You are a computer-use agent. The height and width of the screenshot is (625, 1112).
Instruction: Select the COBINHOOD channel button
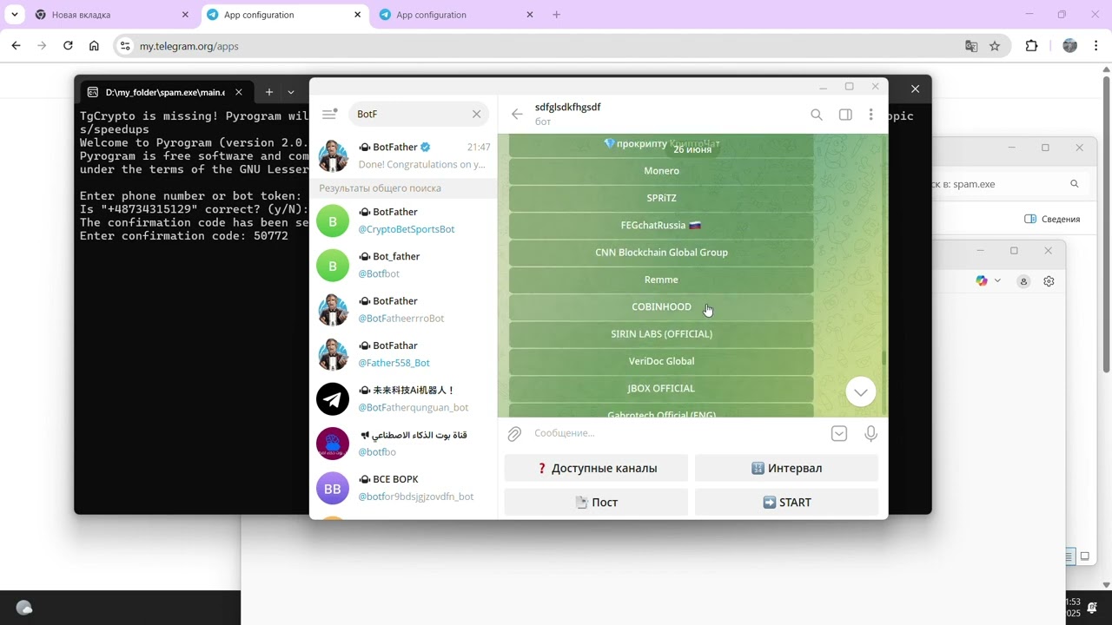click(661, 306)
